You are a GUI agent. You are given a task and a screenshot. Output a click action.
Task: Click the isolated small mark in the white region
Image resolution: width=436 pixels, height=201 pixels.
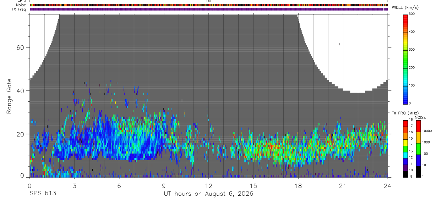[340, 44]
